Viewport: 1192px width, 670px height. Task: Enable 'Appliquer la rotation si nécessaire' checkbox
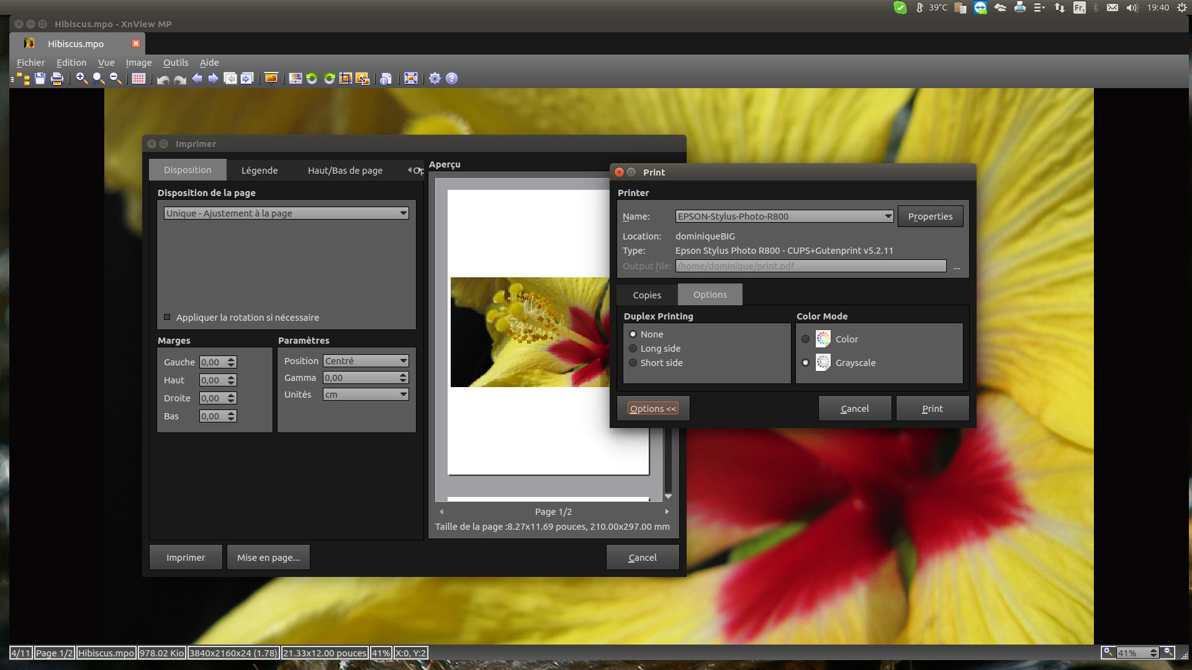[x=167, y=317]
